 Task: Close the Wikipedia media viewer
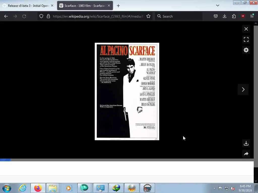tap(246, 29)
